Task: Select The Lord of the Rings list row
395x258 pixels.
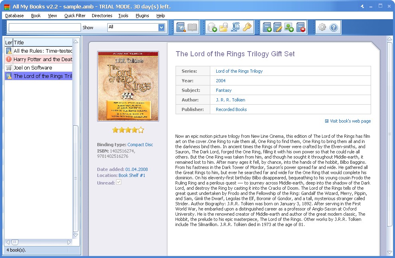Action: pyautogui.click(x=38, y=76)
